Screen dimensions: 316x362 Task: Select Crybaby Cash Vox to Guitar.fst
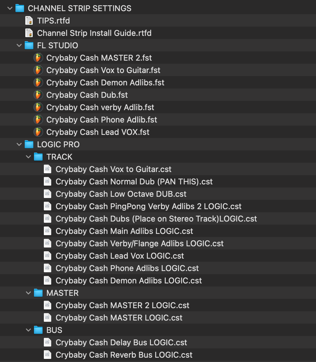click(103, 70)
